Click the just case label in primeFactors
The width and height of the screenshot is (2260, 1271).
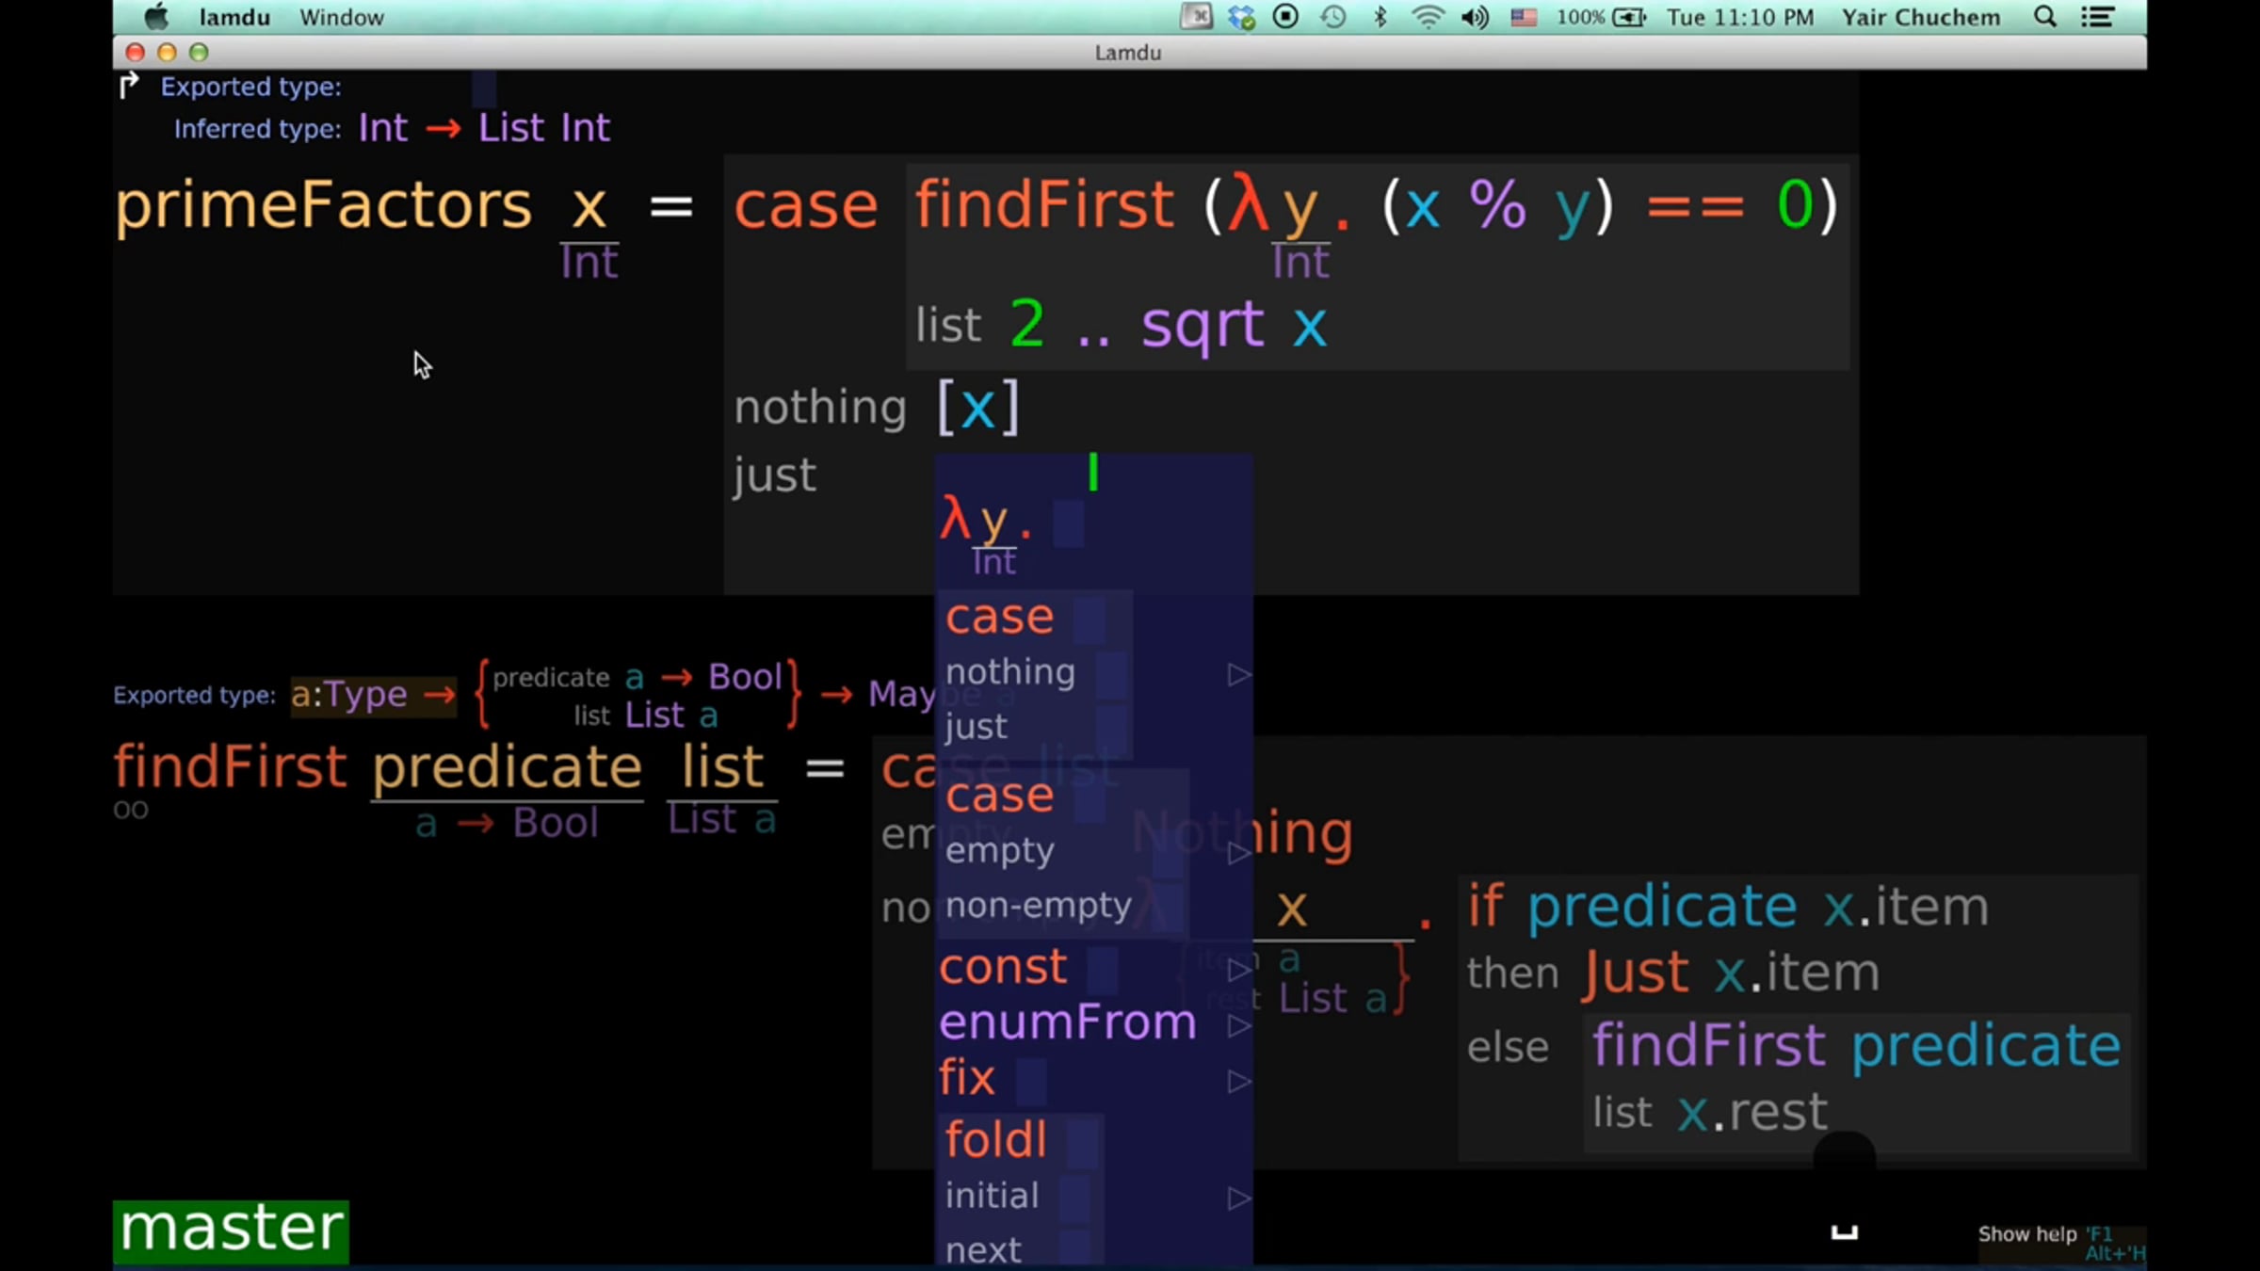774,475
